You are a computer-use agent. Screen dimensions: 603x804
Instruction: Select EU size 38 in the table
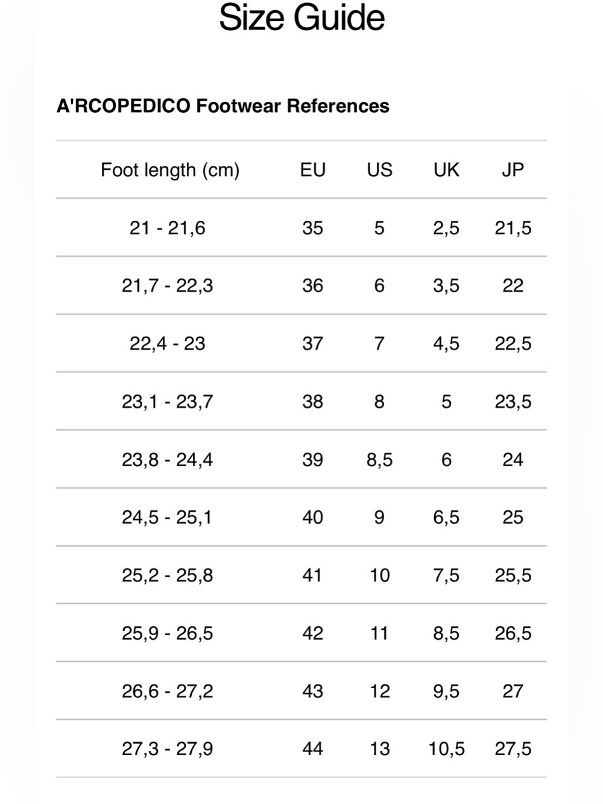tap(312, 402)
